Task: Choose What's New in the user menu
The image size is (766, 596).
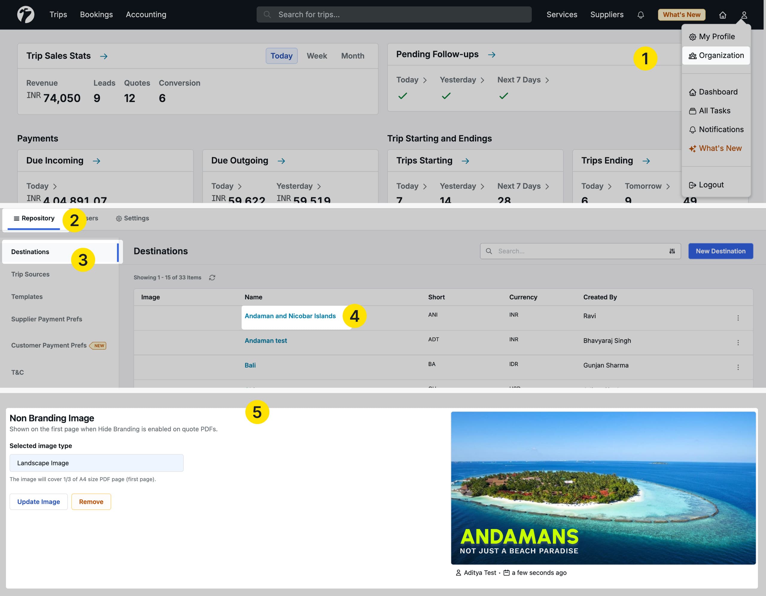Action: point(716,148)
